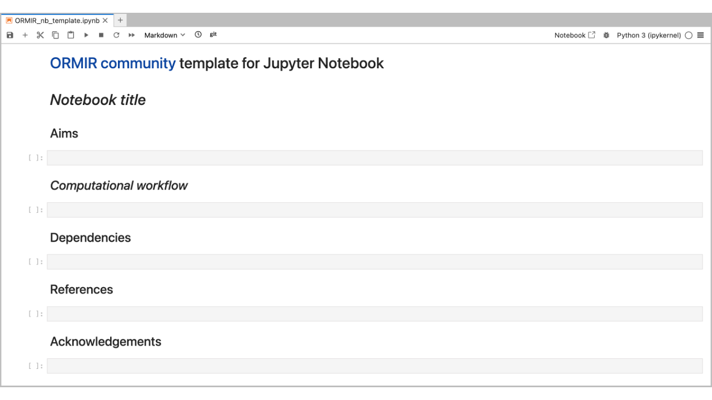Restart kernel and run all cells
Viewport: 712px width, 400px height.
132,35
